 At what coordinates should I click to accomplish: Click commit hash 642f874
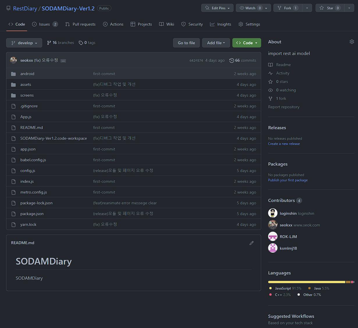[196, 61]
